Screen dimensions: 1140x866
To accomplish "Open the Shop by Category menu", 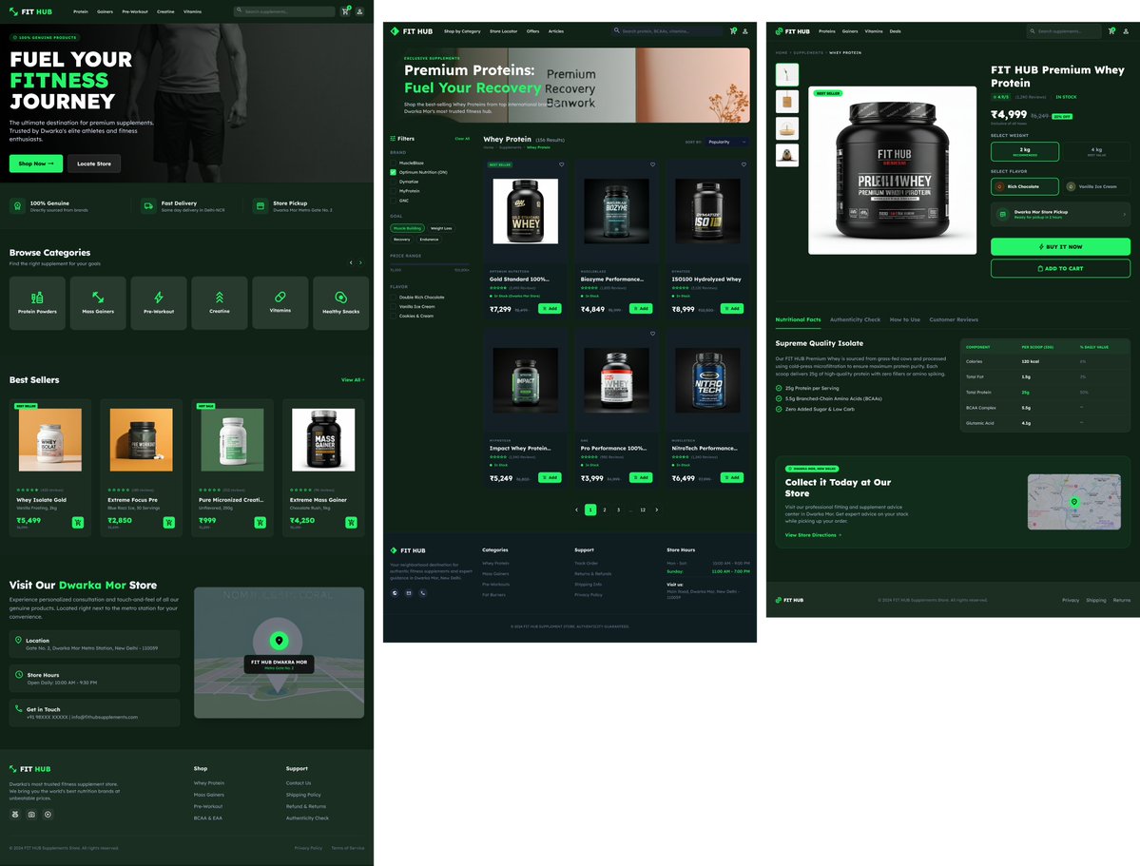I will (462, 31).
